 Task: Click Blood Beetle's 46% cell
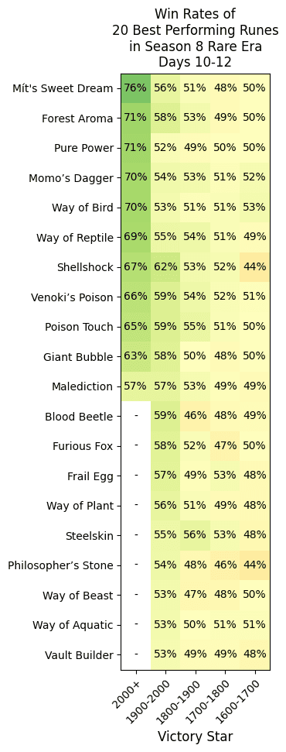tap(196, 416)
